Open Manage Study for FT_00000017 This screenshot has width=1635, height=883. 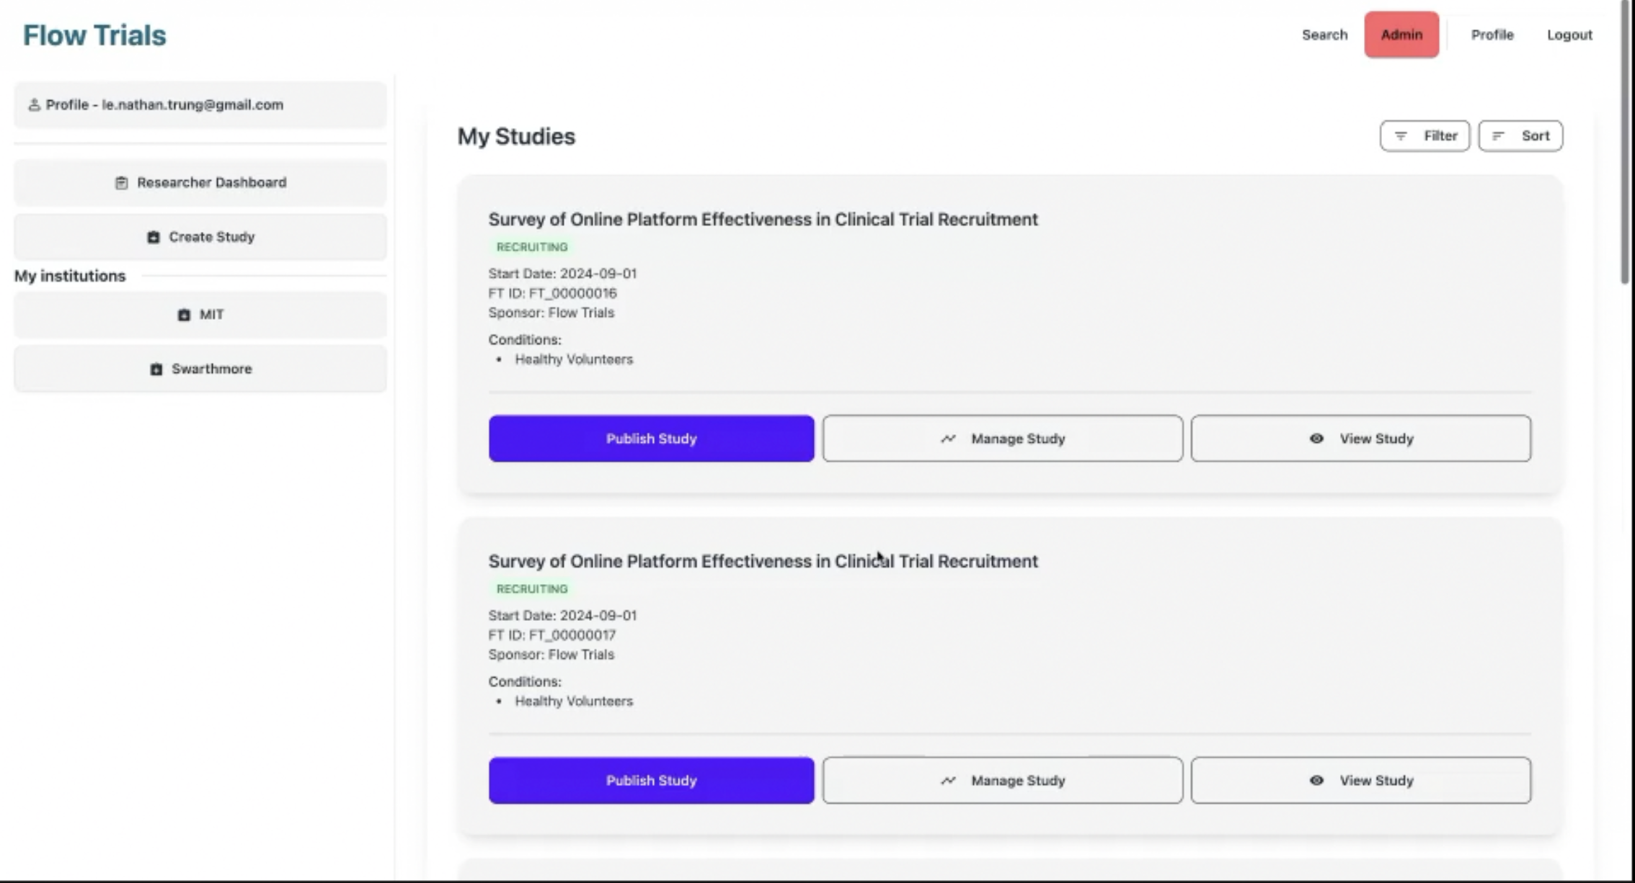[1002, 780]
